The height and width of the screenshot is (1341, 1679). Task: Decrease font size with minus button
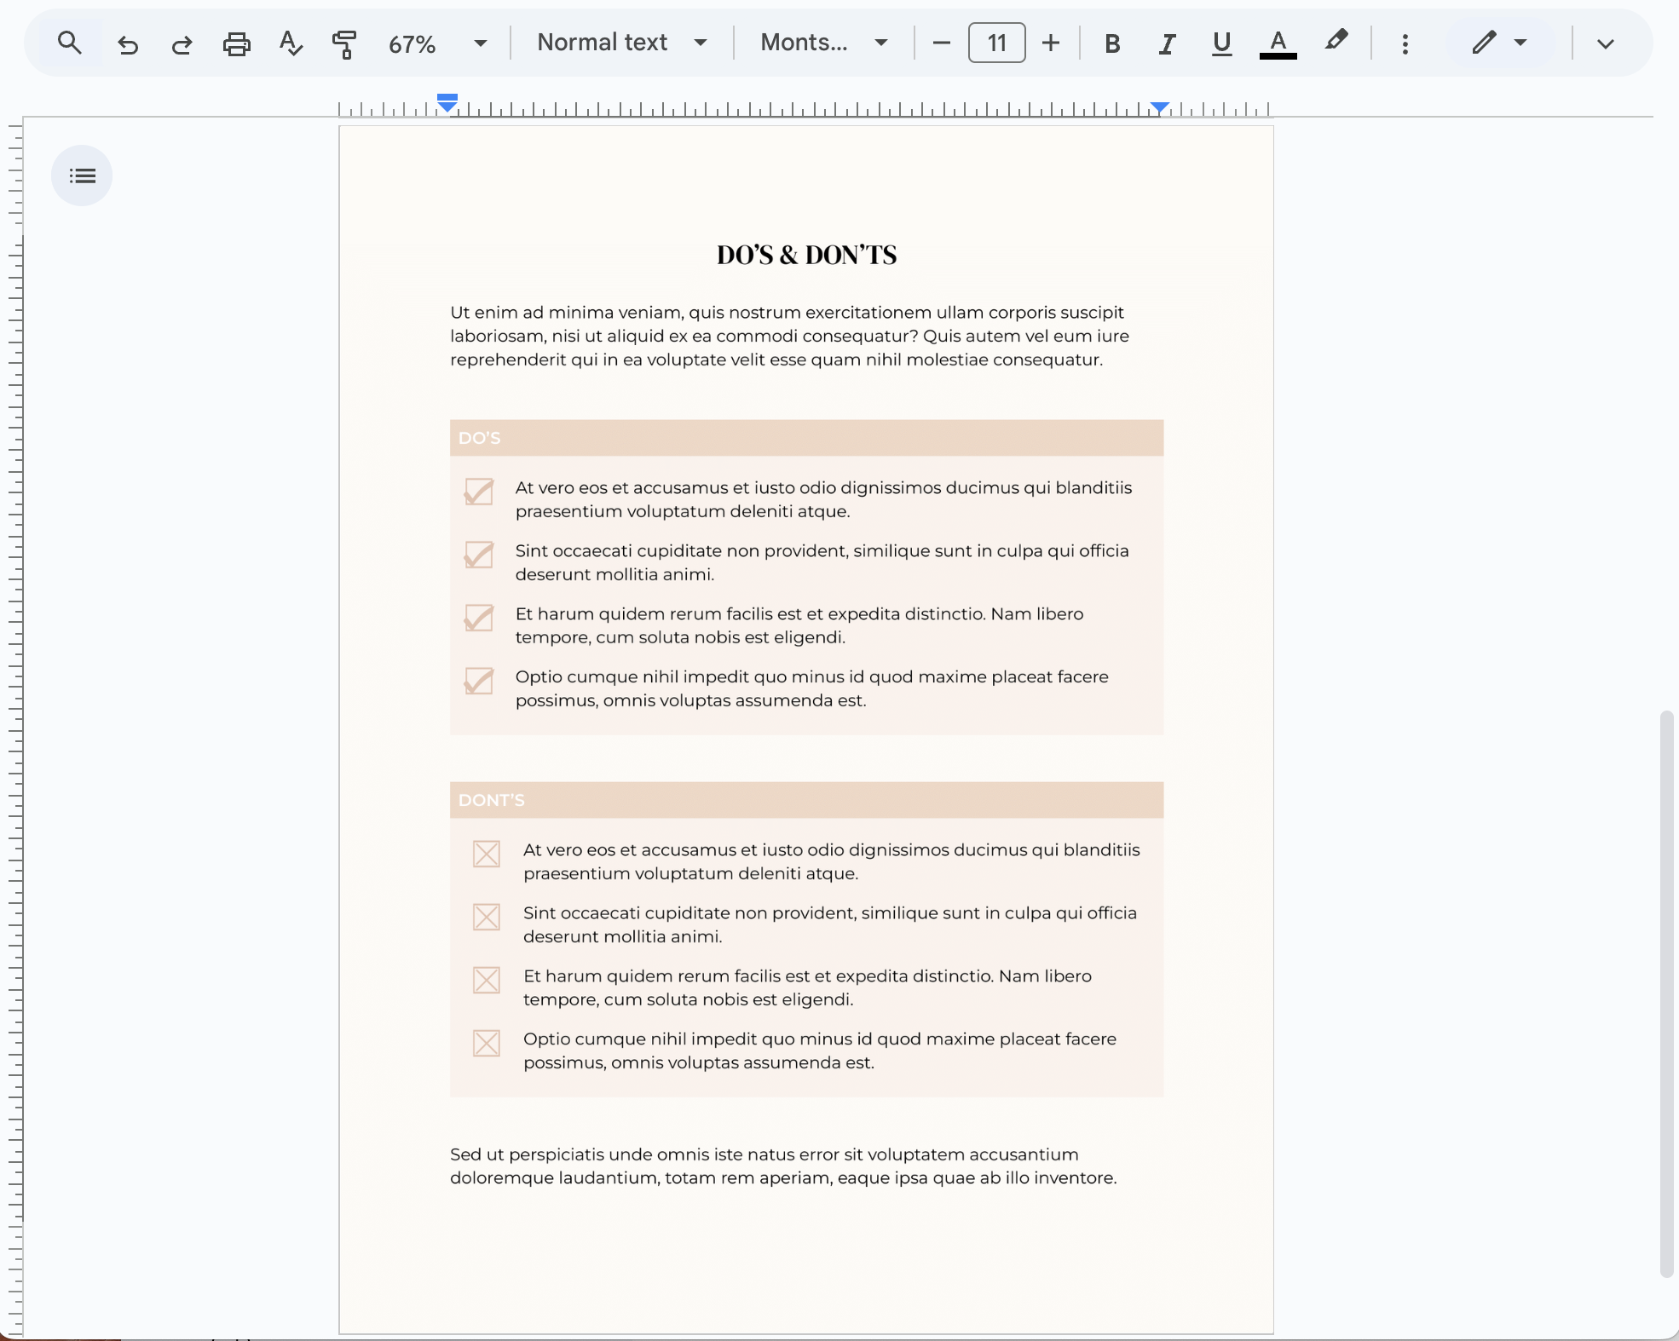[941, 43]
